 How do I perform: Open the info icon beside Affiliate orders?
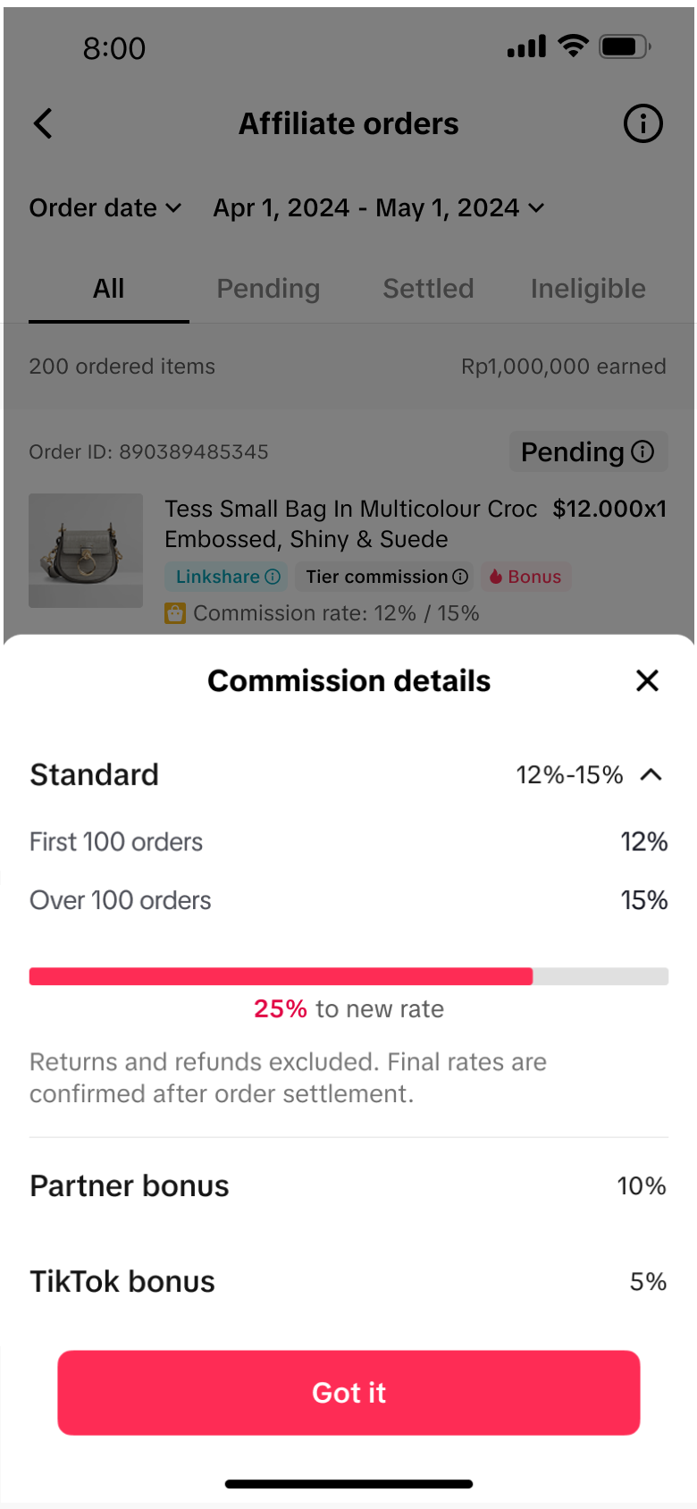coord(642,123)
